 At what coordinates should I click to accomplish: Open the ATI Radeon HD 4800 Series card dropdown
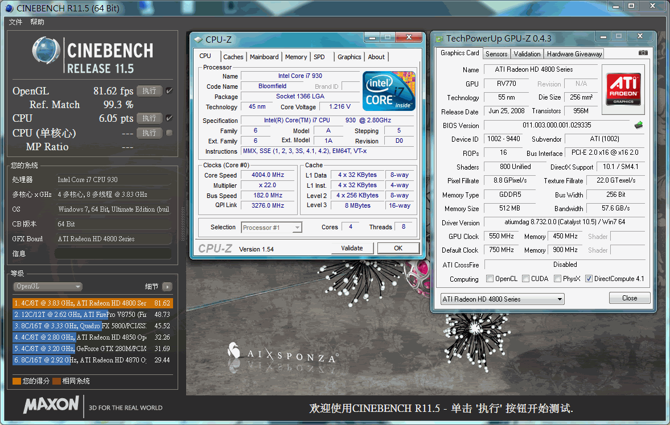[502, 299]
